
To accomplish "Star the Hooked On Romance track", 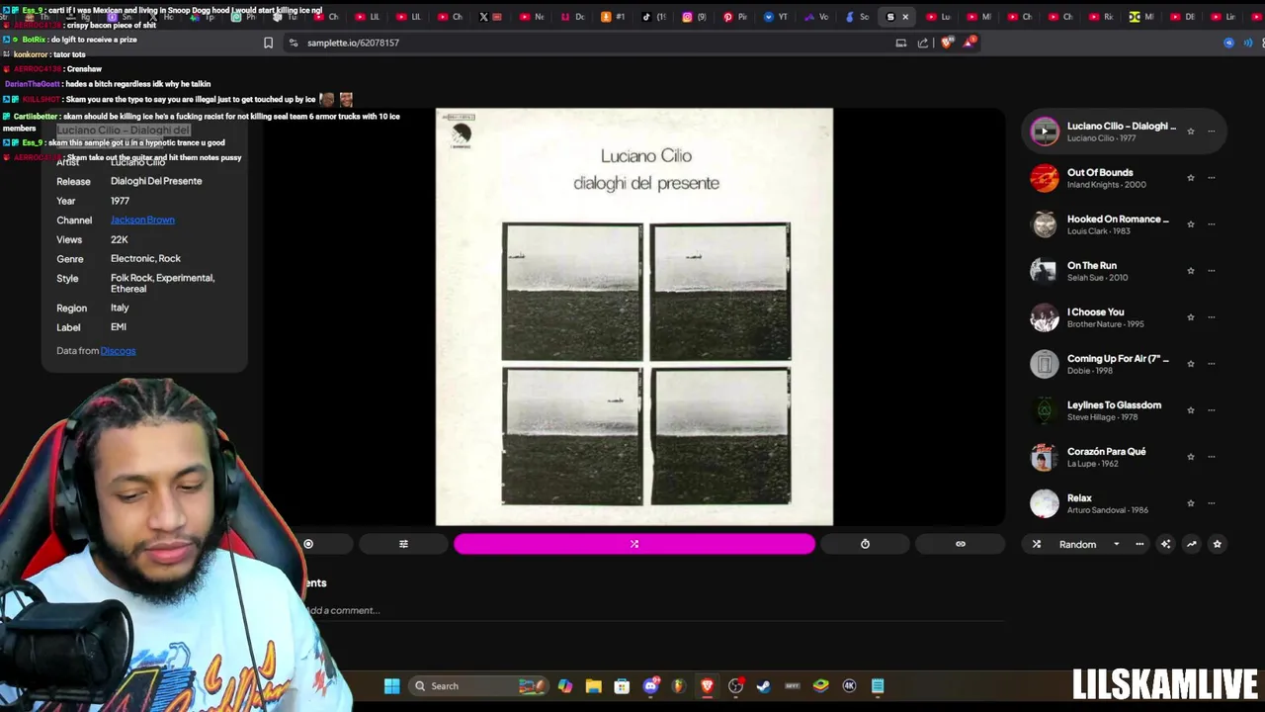I will [x=1191, y=224].
